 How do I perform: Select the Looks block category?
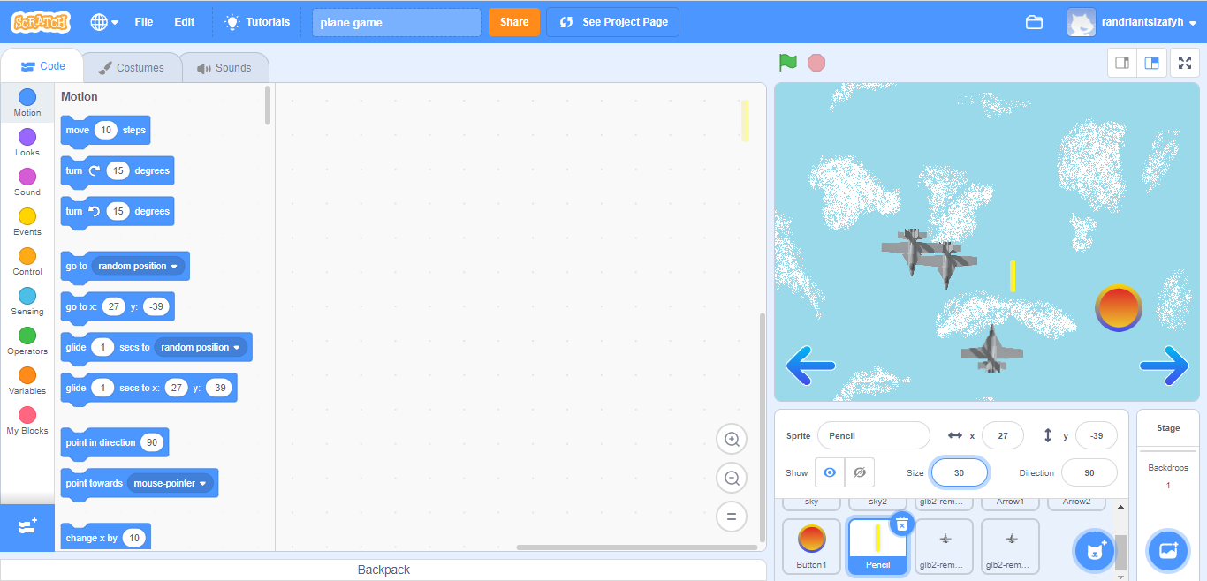pos(27,143)
